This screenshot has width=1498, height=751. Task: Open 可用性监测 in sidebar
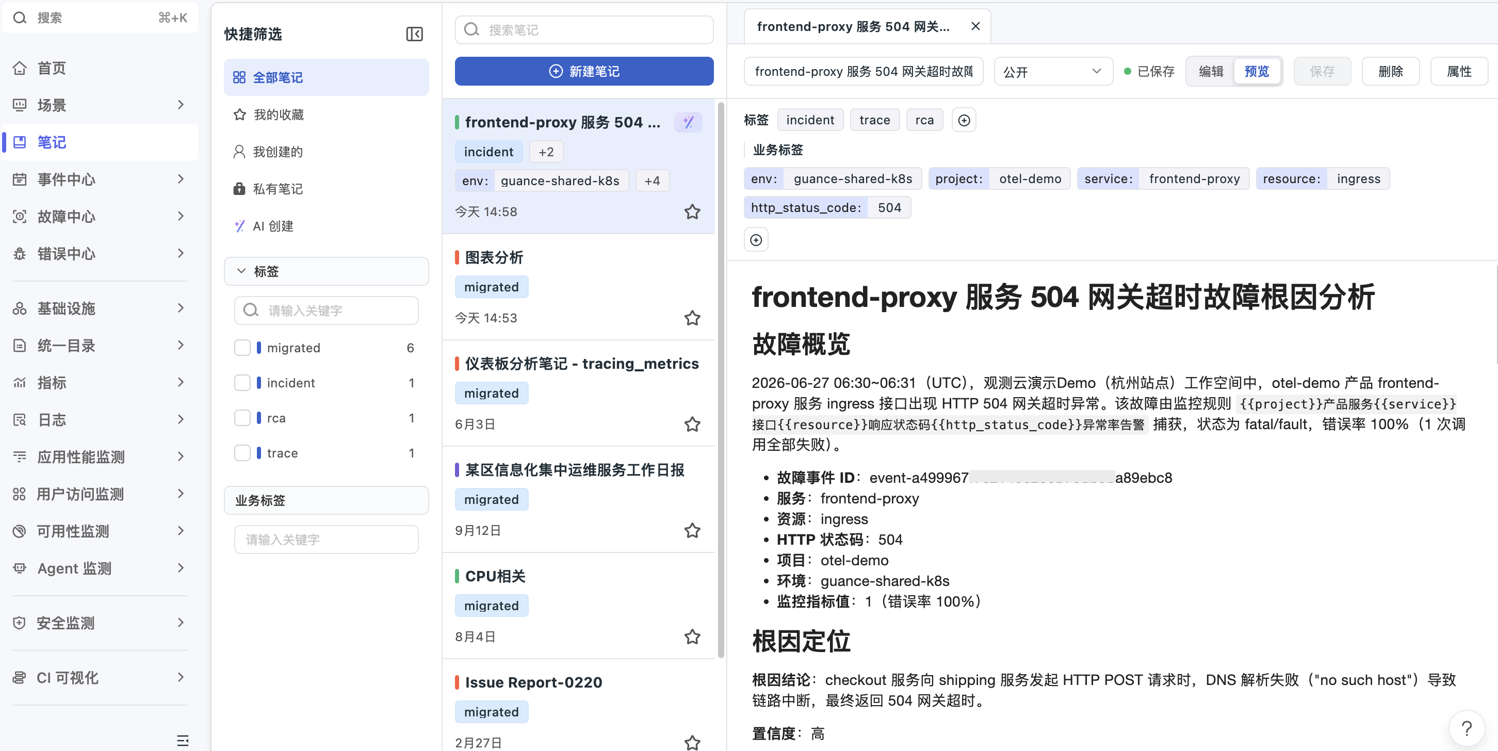100,532
